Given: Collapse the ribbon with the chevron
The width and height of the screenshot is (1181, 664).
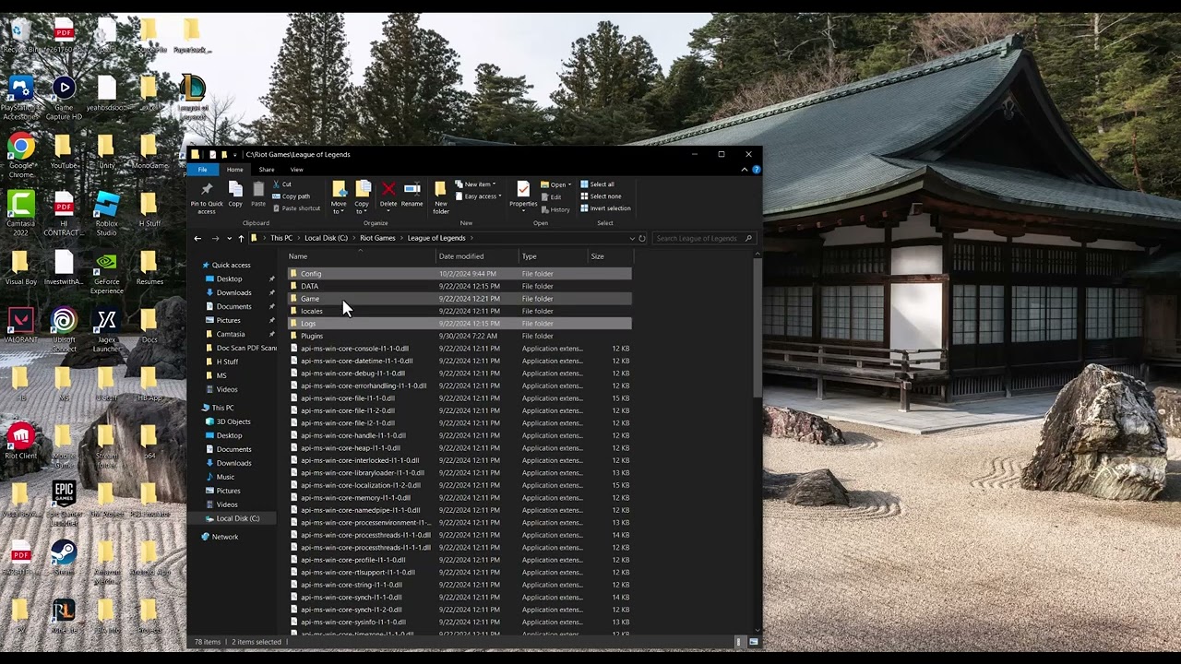Looking at the screenshot, I should coord(745,170).
